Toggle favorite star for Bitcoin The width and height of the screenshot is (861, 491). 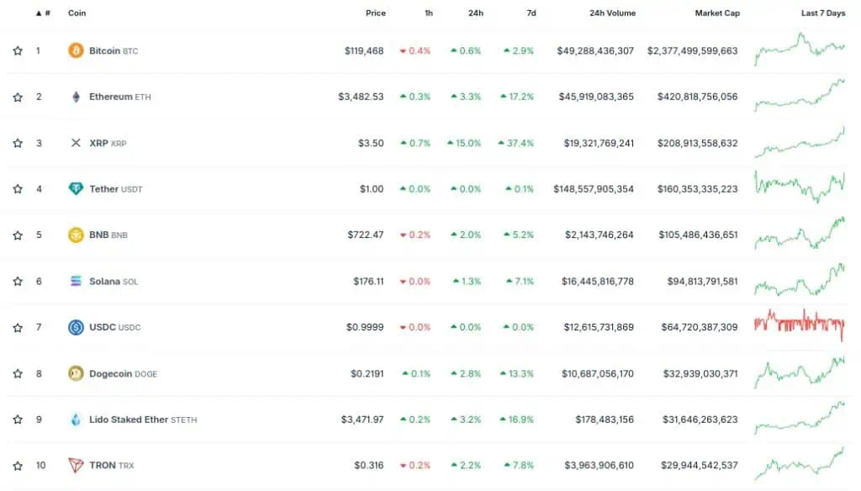18,50
